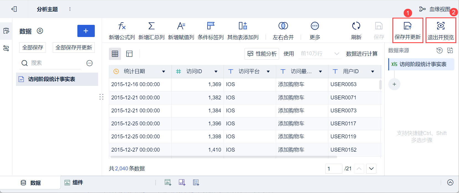
Task: Open the 条件标签列 flag tool
Action: 211,26
